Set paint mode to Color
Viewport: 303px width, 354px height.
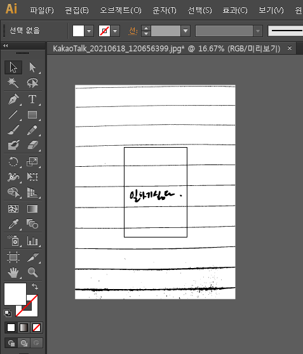pyautogui.click(x=11, y=327)
